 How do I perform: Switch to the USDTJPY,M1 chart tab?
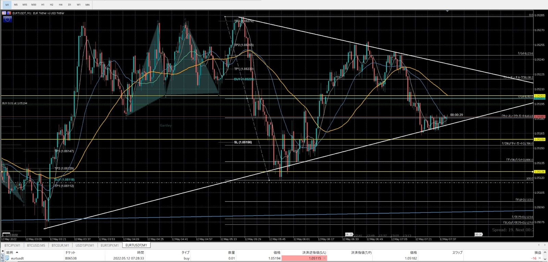[x=85, y=245]
